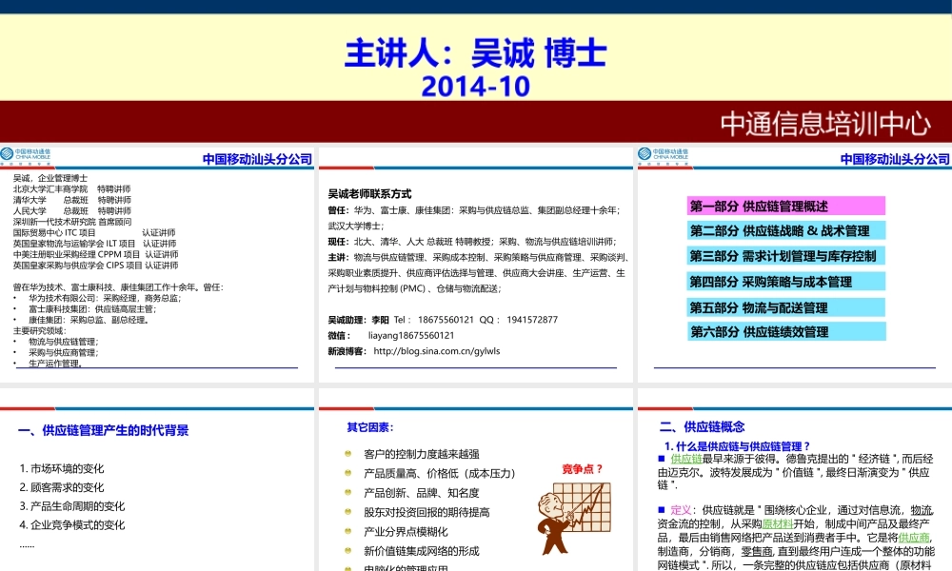
Task: Click 中国移动汕头分公司 header on the bio slide
Action: pos(257,159)
